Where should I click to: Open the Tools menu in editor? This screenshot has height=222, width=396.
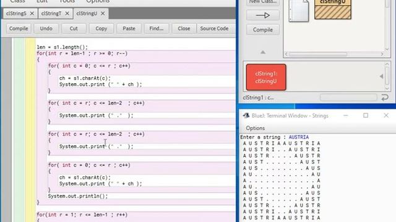click(x=67, y=1)
